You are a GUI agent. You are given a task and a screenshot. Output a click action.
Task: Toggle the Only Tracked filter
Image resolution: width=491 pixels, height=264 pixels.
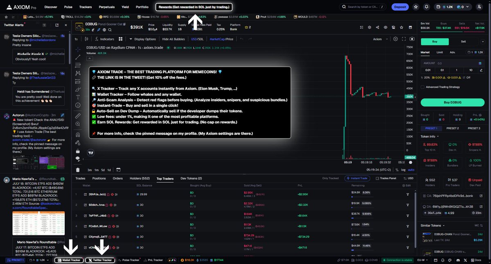pos(330,178)
